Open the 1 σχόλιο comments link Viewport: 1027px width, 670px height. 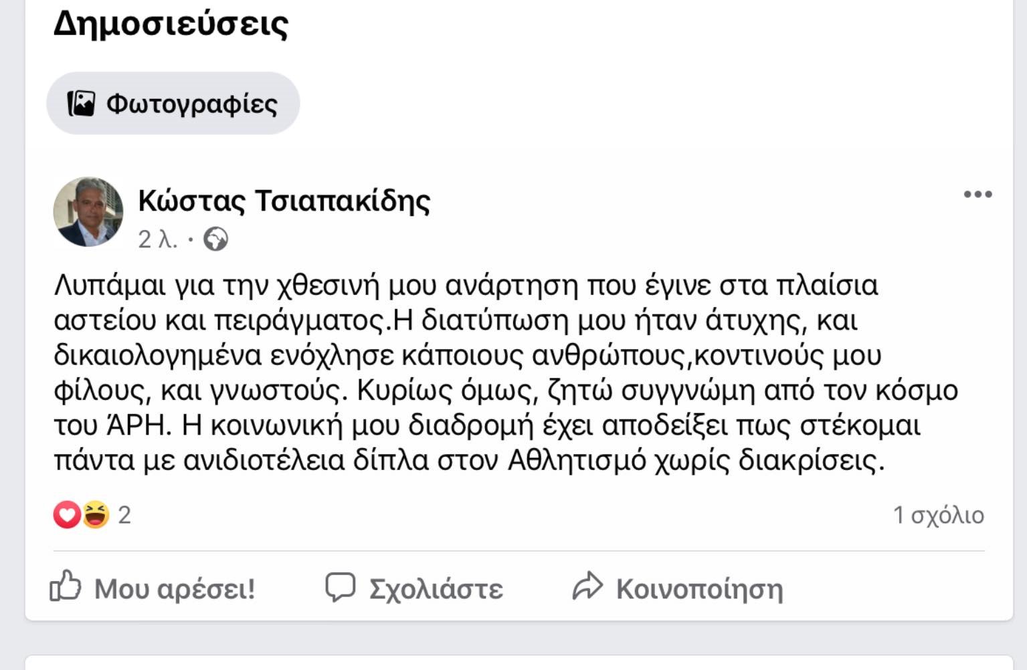pyautogui.click(x=938, y=515)
